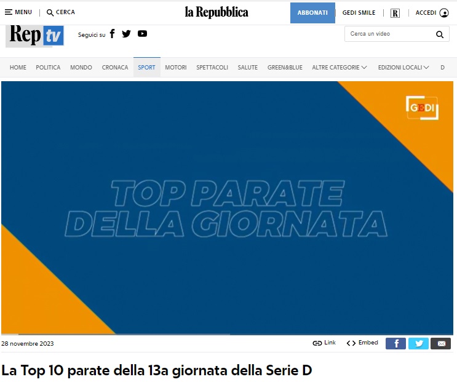Open the hamburger MENU icon
The image size is (457, 382).
9,12
